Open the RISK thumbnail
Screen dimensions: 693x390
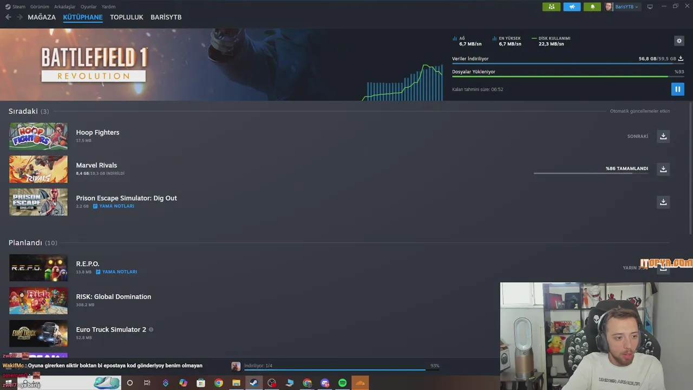38,301
